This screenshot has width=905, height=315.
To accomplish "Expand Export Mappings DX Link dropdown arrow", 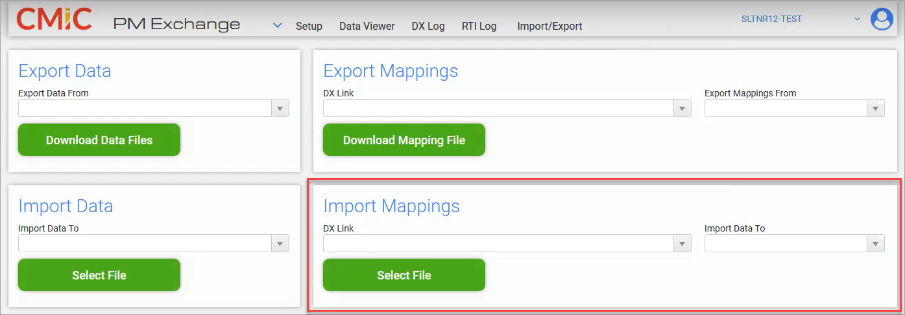I will 682,109.
